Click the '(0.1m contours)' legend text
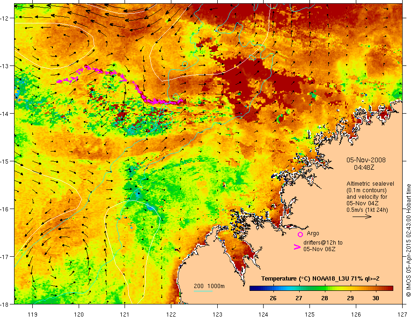Viewport: 412px width, 318px height. pyautogui.click(x=367, y=190)
